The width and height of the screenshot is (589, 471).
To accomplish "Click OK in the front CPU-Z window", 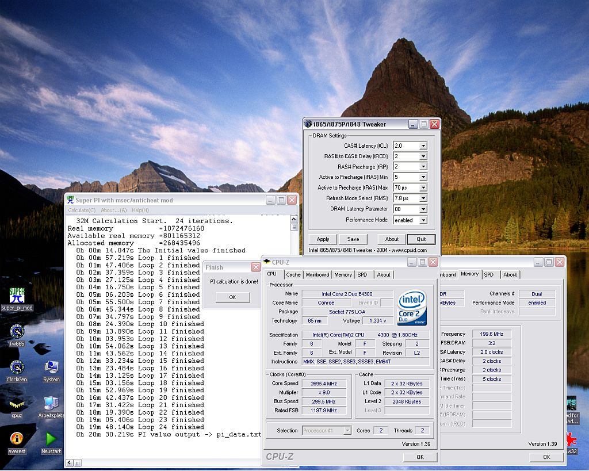I will (x=420, y=457).
